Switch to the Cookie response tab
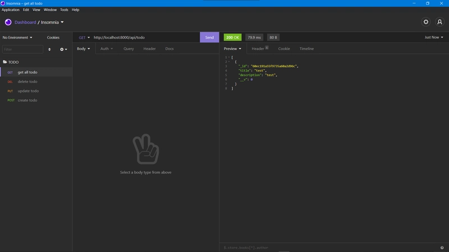Viewport: 449px width, 252px height. (x=284, y=49)
